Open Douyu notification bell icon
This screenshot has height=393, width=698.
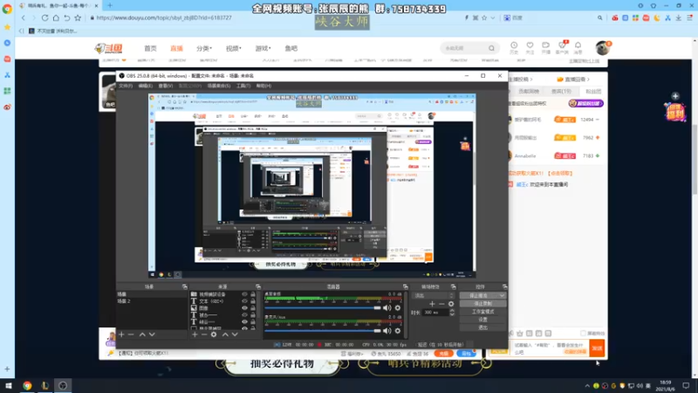(578, 47)
